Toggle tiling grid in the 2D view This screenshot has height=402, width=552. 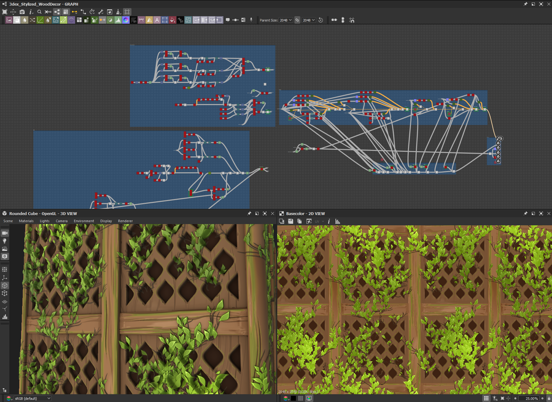tap(486, 398)
